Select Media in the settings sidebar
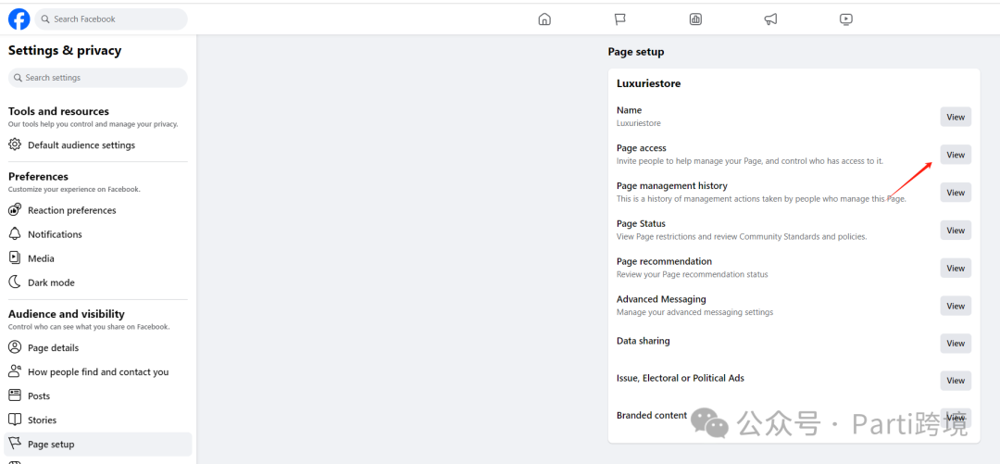The height and width of the screenshot is (464, 1000). (41, 258)
